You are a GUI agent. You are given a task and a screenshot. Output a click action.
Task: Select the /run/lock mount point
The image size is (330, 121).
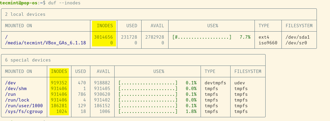pos(17,100)
